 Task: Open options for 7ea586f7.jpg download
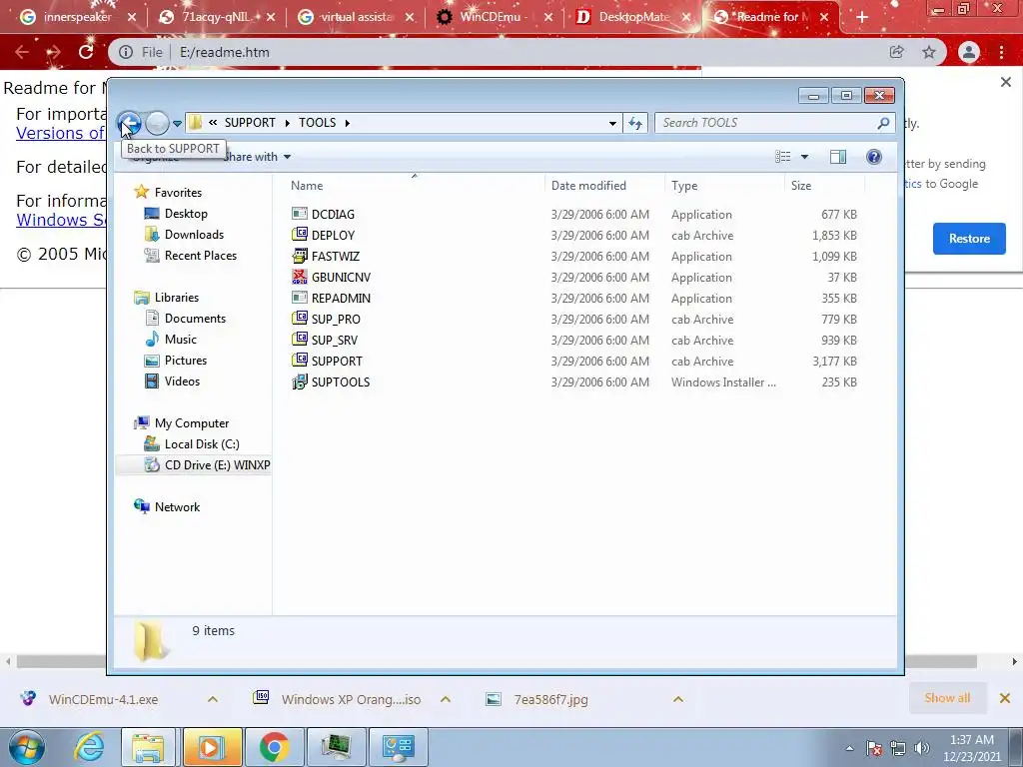pyautogui.click(x=678, y=699)
